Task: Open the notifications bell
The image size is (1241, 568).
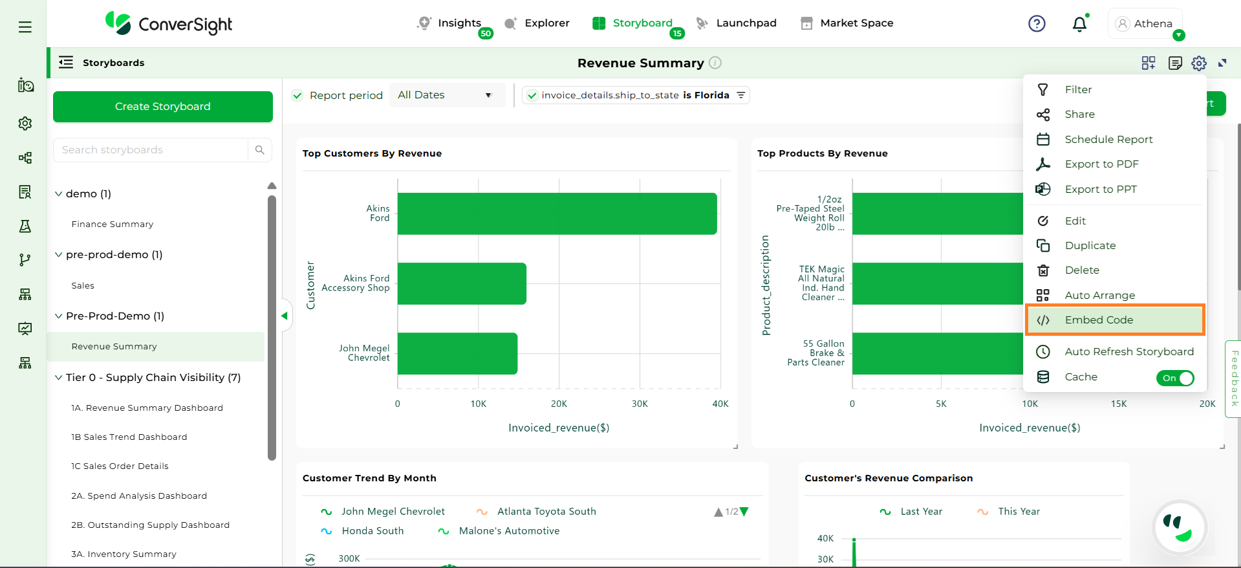Action: [1079, 25]
